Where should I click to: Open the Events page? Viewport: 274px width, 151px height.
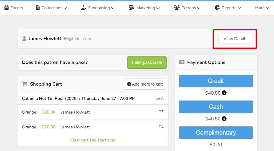point(14,8)
